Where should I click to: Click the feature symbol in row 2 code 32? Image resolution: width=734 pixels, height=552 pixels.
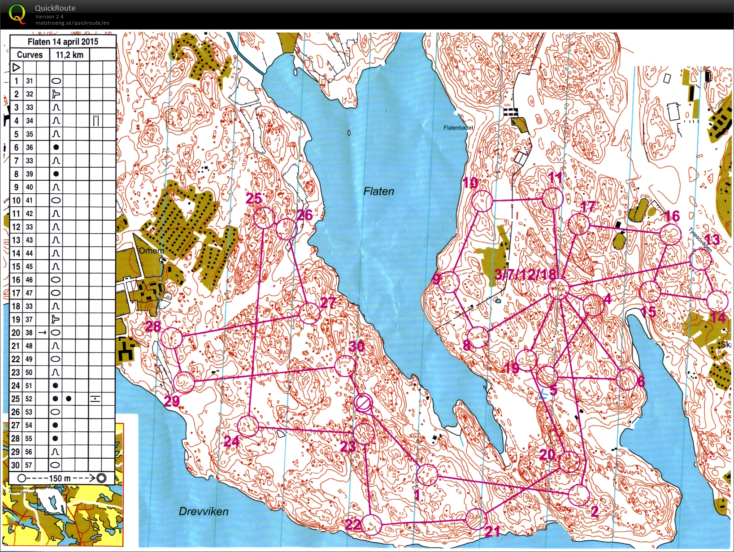(x=56, y=94)
